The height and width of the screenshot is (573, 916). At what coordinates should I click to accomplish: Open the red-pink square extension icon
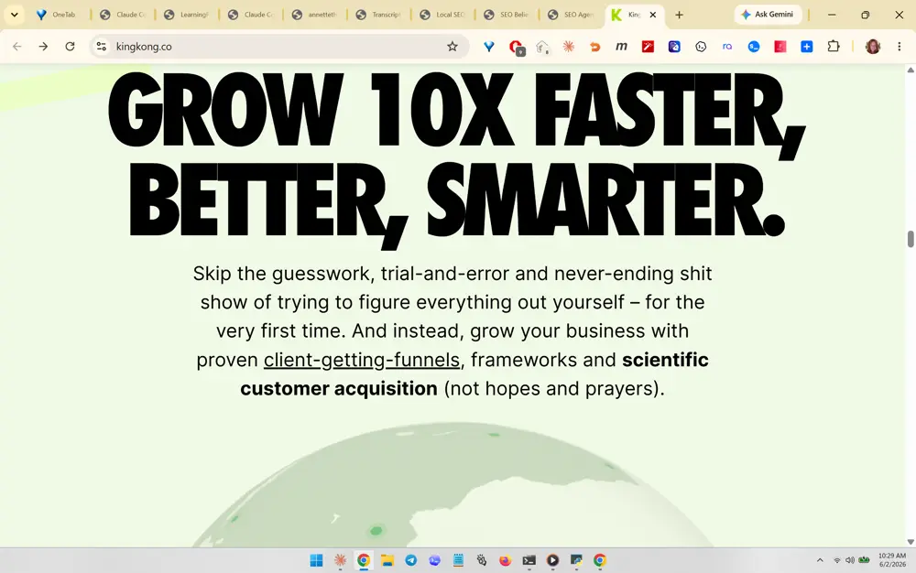pyautogui.click(x=780, y=47)
